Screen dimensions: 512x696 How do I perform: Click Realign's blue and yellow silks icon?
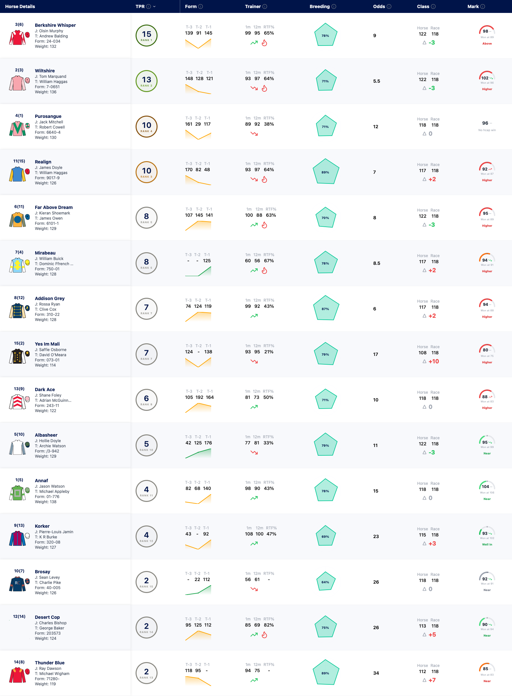coord(17,174)
